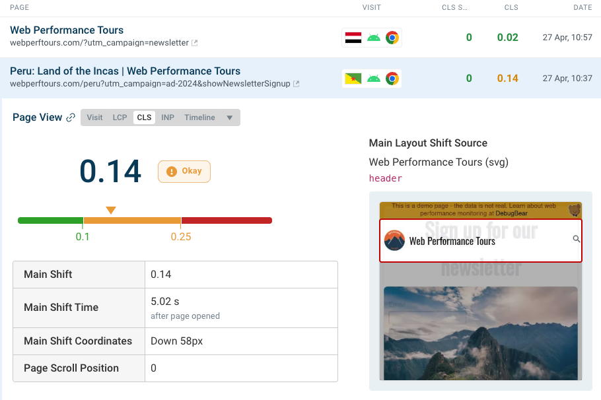
Task: Click the Machu Picchu preview image
Action: (481, 333)
